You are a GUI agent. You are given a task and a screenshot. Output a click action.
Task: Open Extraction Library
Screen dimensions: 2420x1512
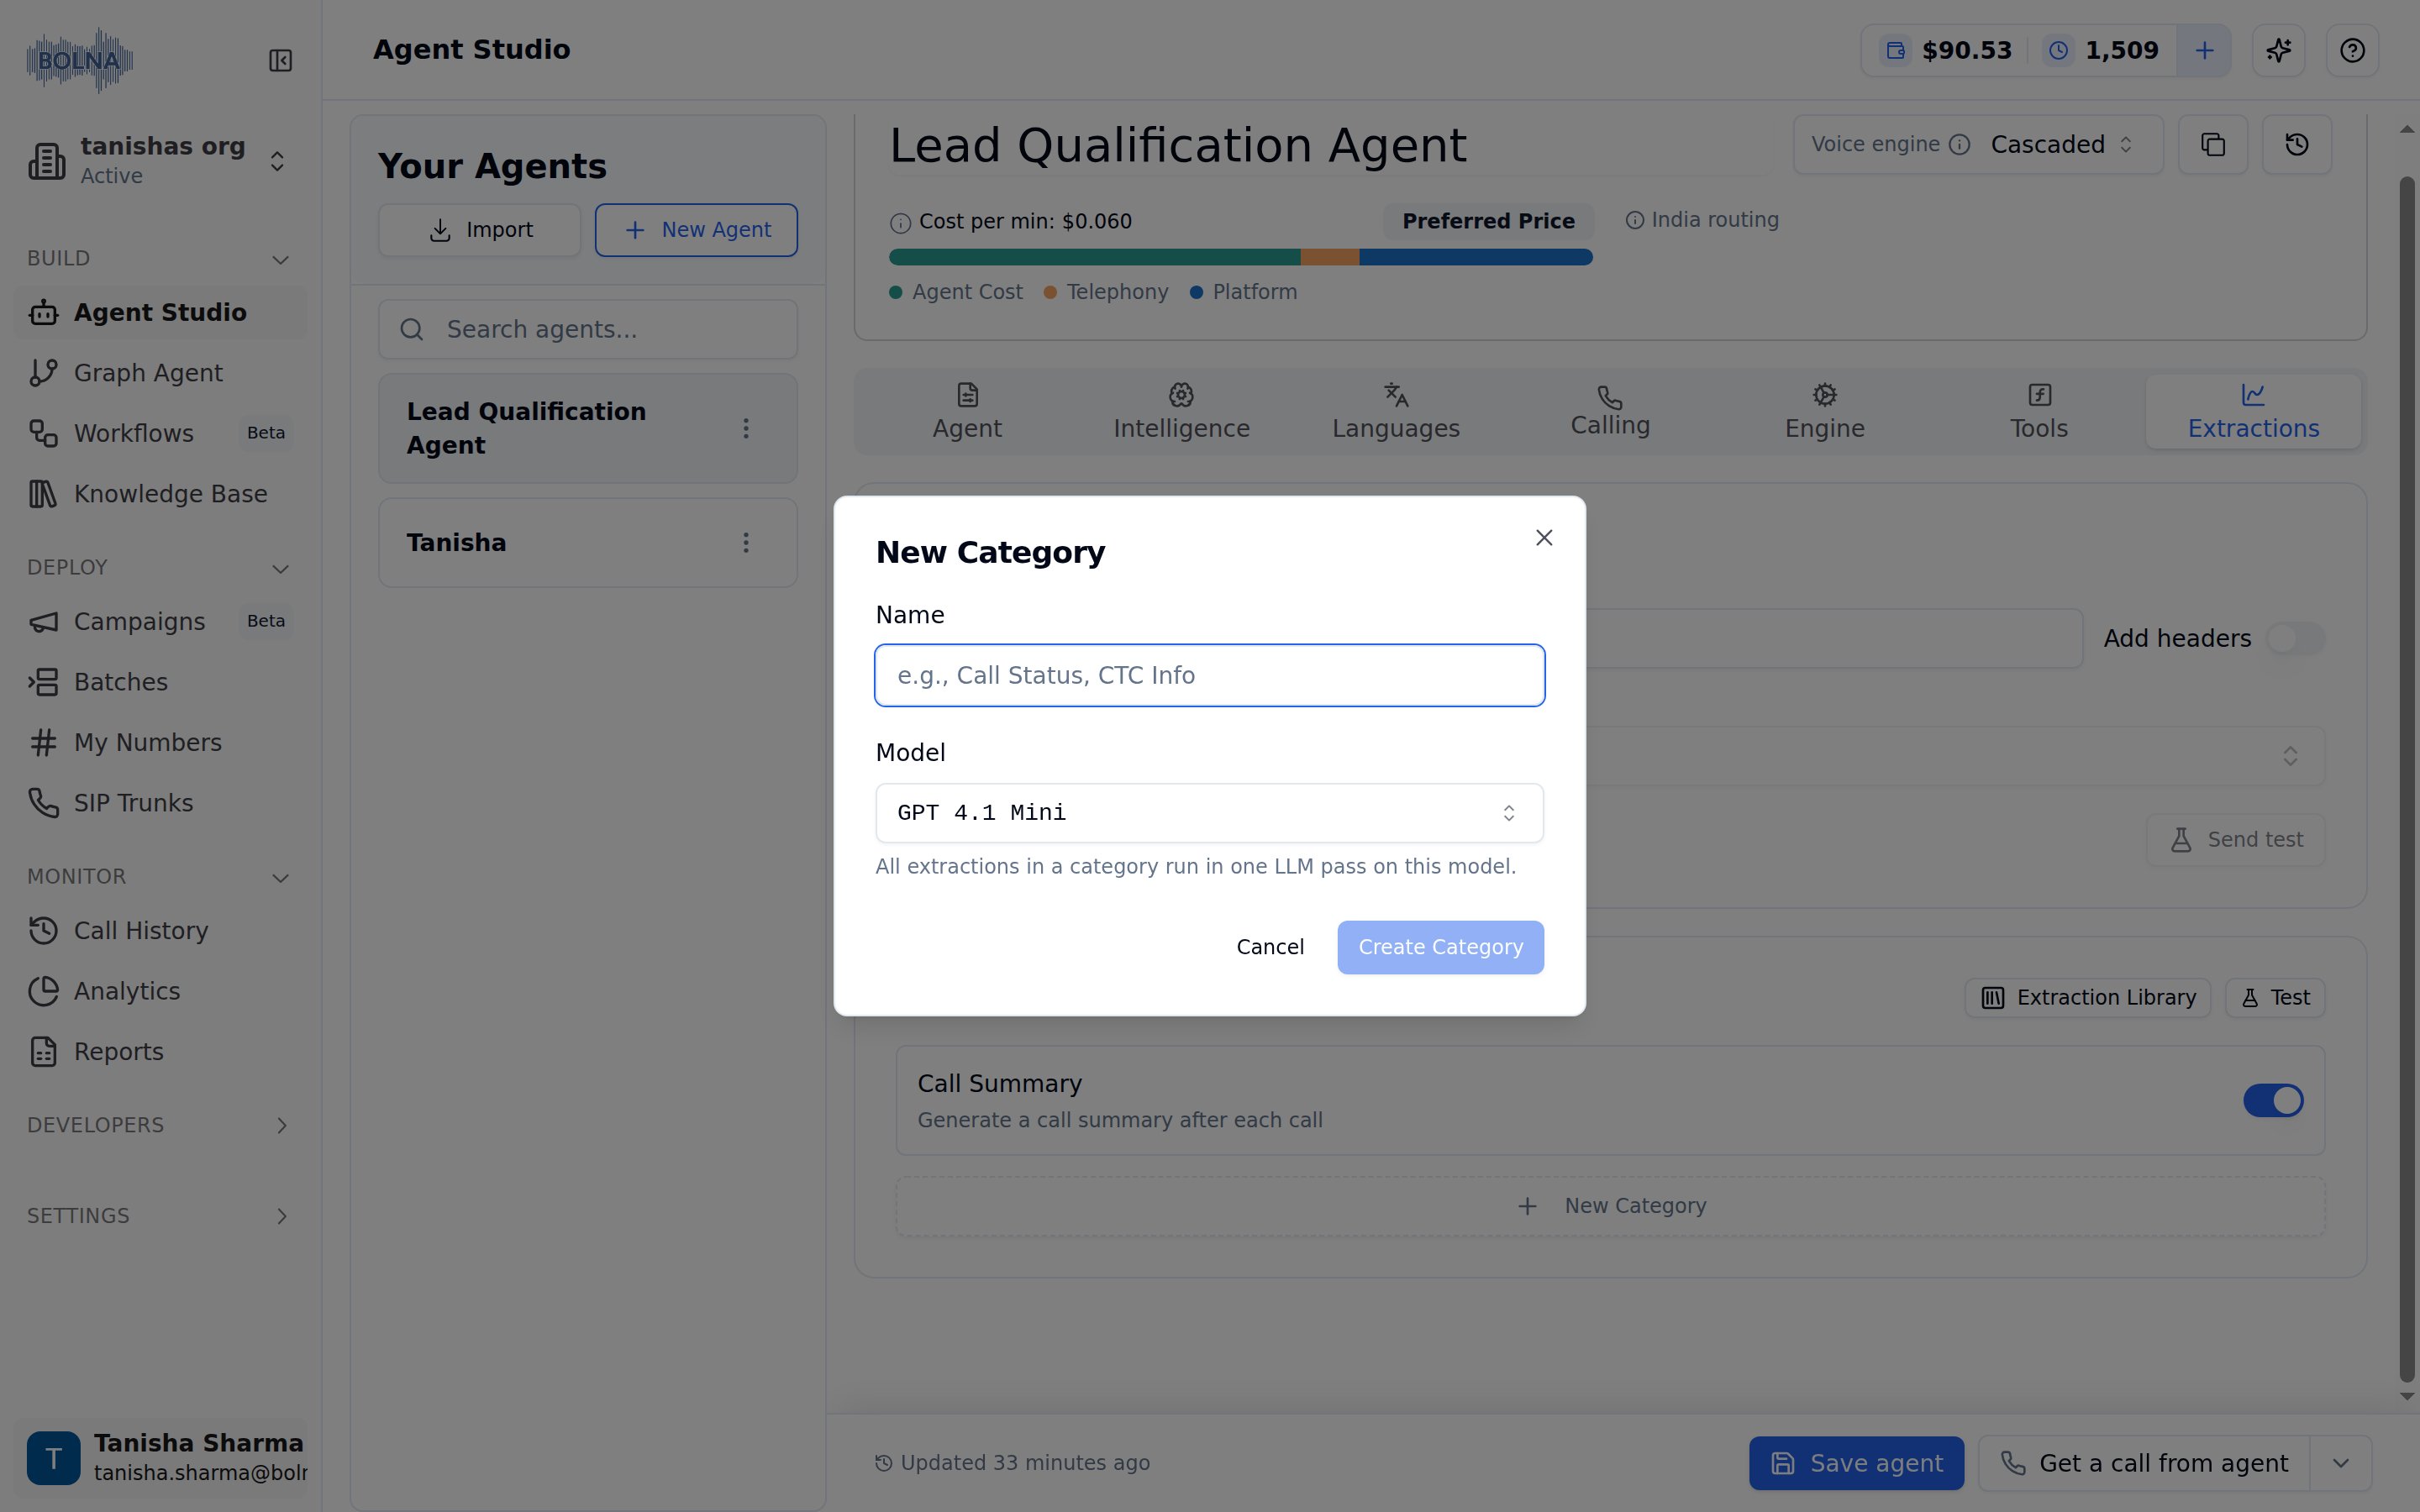pos(2088,998)
